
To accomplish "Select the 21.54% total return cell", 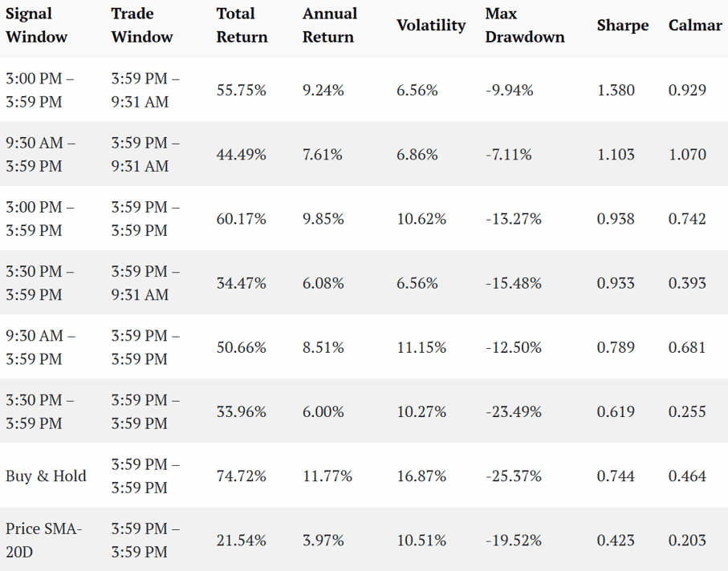I will point(241,541).
